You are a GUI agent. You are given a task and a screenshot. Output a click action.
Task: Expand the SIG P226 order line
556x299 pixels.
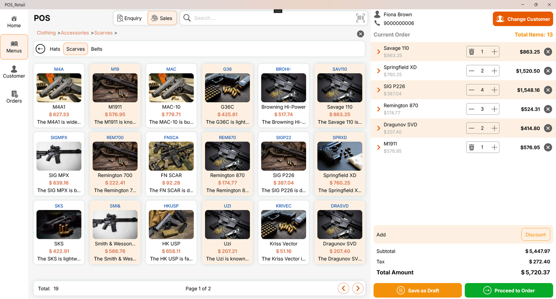(x=378, y=90)
